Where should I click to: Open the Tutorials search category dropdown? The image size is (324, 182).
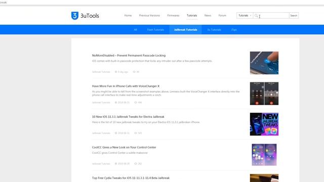click(245, 16)
